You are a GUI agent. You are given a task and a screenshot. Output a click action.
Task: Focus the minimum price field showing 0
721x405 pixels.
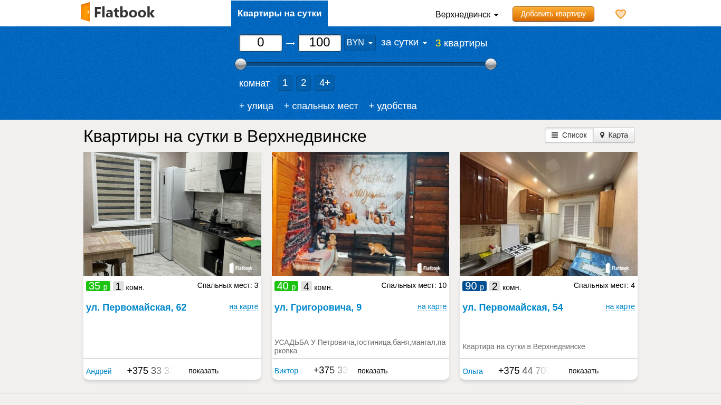pyautogui.click(x=261, y=43)
